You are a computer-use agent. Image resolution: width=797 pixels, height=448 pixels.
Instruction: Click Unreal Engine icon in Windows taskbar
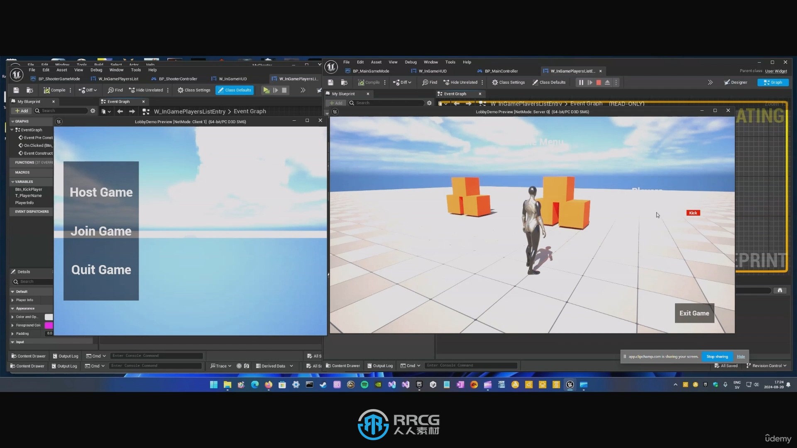[570, 385]
